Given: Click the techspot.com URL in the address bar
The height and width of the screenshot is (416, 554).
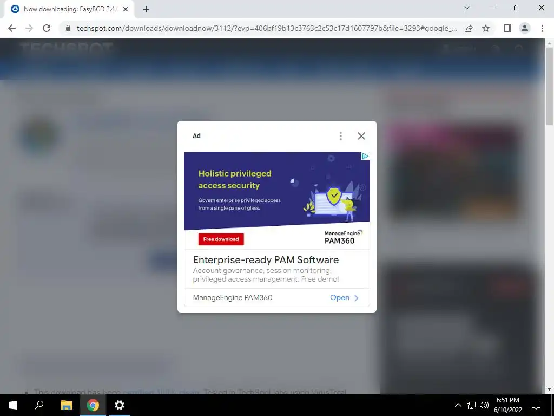Looking at the screenshot, I should tap(266, 28).
